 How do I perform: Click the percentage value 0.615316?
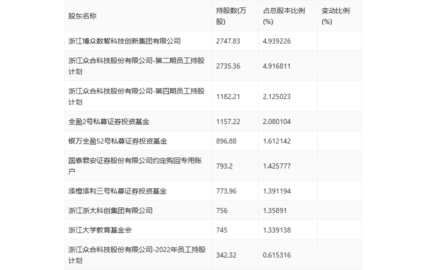[x=277, y=255]
